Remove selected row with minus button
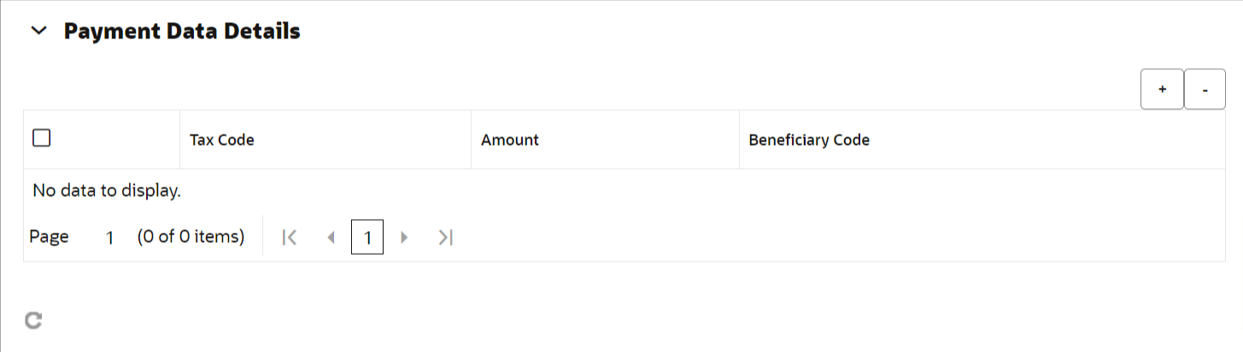The width and height of the screenshot is (1243, 352). point(1205,89)
